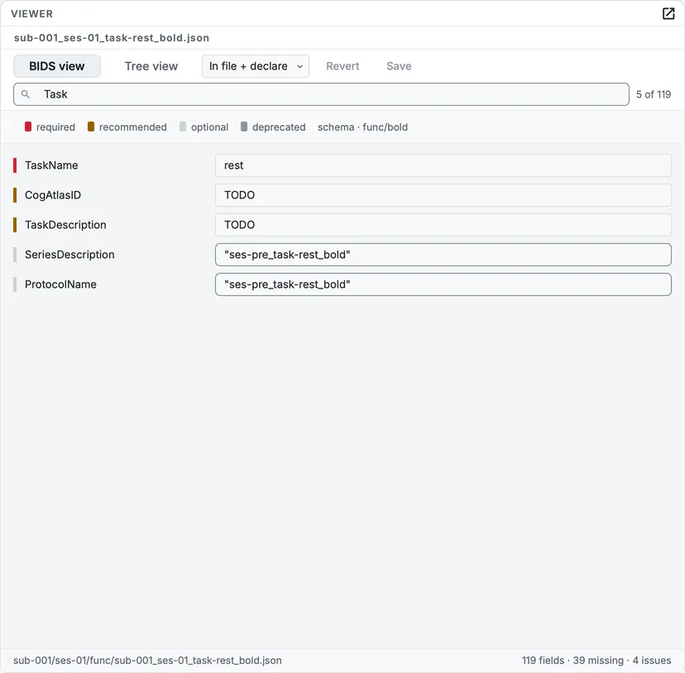Open viewer in new window icon
Viewport: 685px width, 673px height.
tap(668, 13)
